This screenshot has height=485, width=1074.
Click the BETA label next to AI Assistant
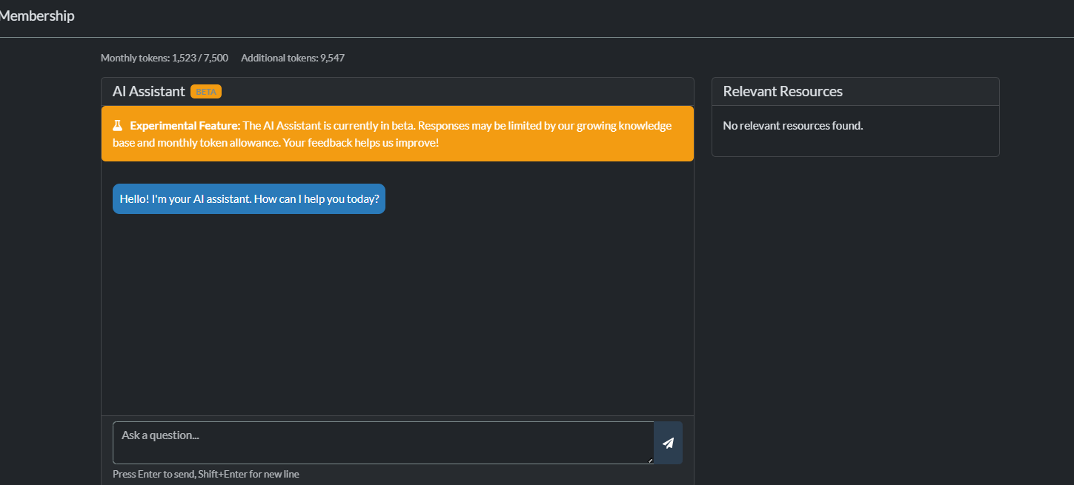[x=205, y=91]
